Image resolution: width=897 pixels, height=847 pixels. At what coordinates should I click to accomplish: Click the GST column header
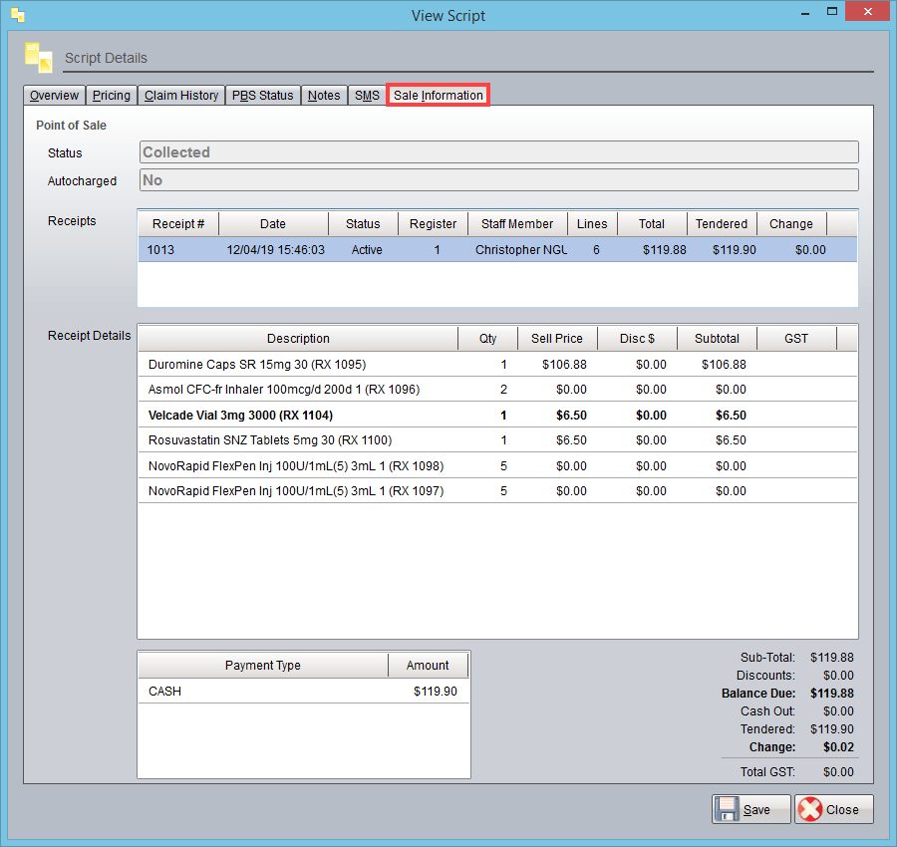tap(795, 338)
